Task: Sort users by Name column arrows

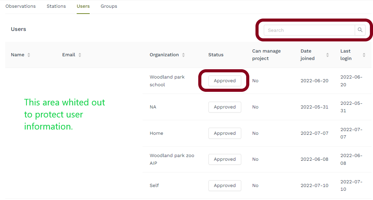Action: 29,55
